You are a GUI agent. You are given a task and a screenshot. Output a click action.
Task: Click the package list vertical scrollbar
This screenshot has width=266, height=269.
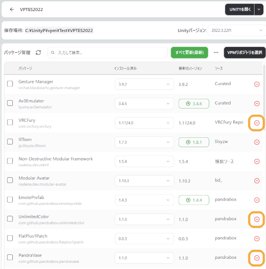tap(264, 98)
